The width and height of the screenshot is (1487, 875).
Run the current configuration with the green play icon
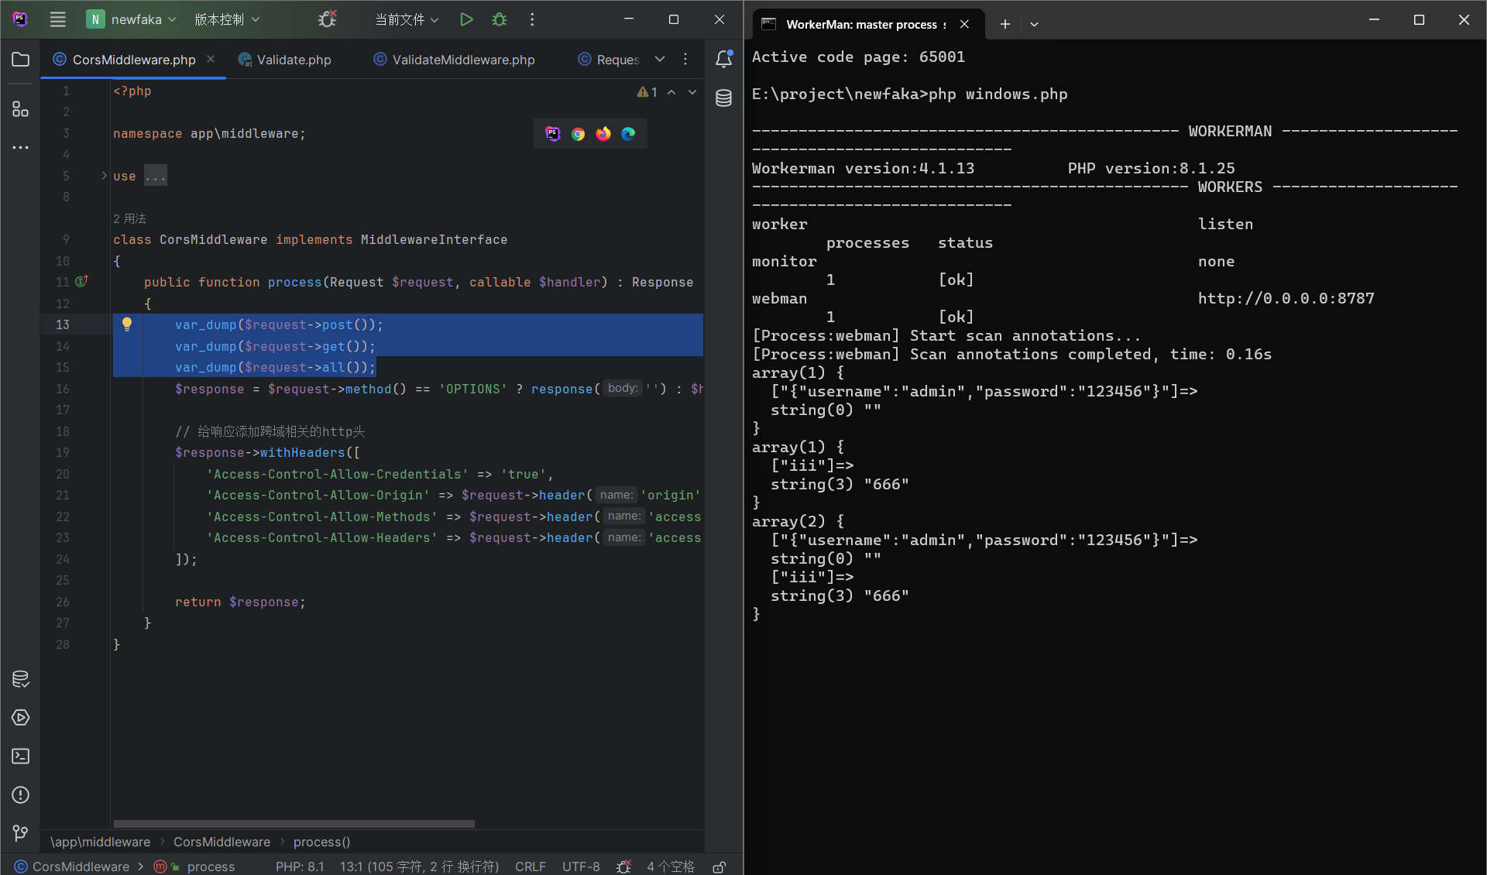coord(466,19)
